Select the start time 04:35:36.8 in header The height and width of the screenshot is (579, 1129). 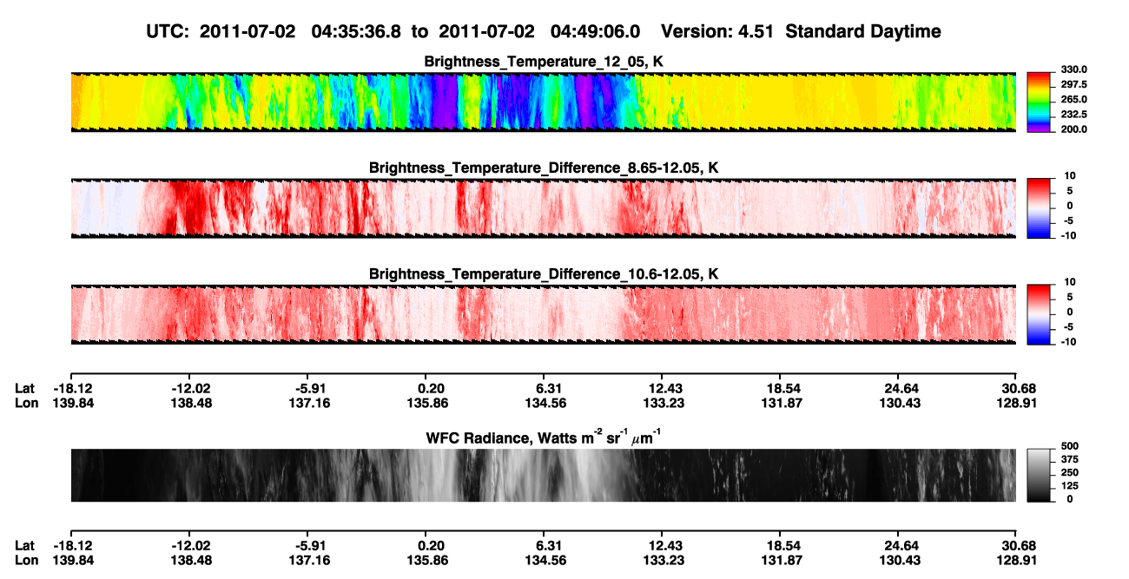pyautogui.click(x=356, y=31)
